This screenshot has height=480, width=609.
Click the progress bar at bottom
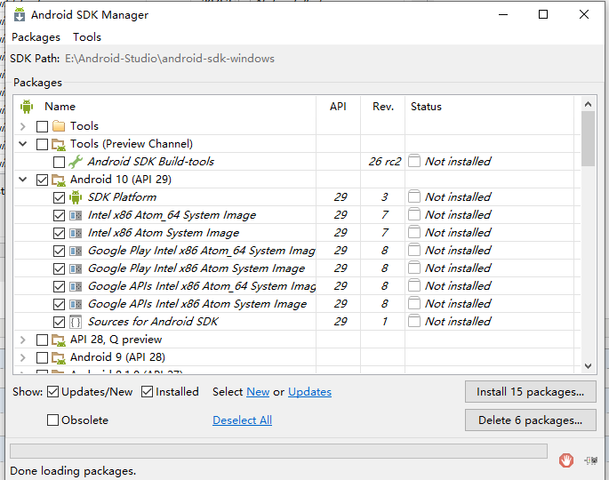[278, 452]
